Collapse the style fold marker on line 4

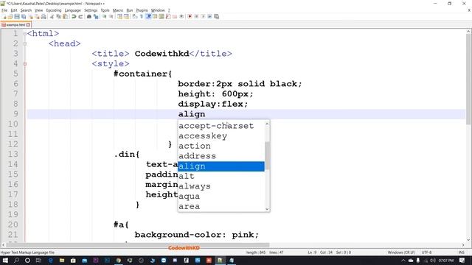25,64
